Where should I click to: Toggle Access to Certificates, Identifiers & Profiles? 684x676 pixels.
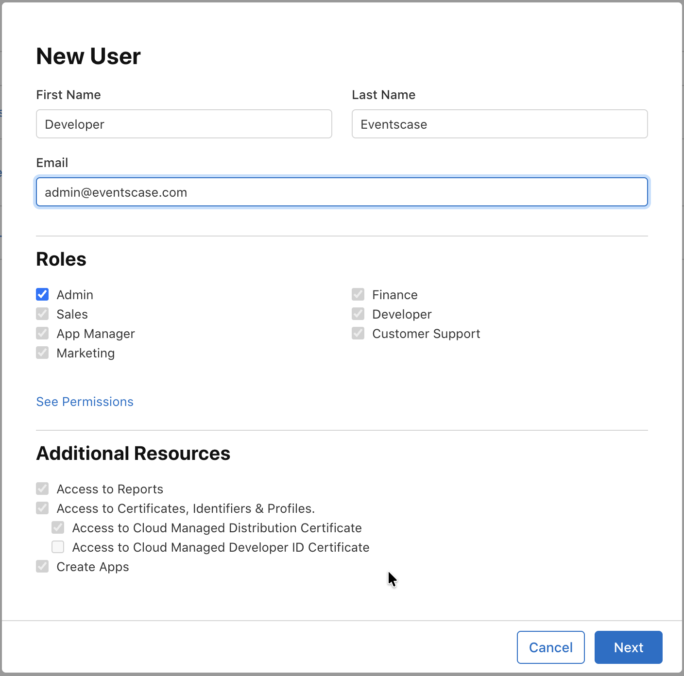click(x=42, y=508)
